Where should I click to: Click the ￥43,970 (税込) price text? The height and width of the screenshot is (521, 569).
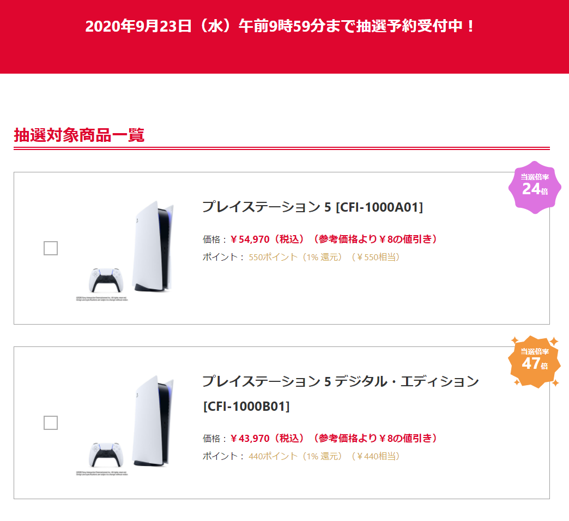tap(267, 438)
